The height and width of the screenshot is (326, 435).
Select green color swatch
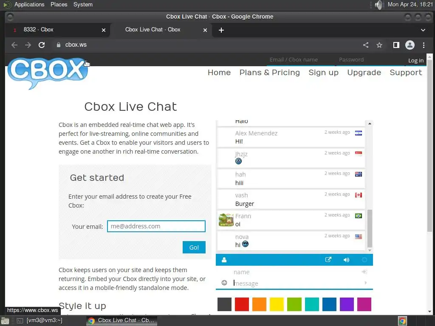(x=294, y=304)
